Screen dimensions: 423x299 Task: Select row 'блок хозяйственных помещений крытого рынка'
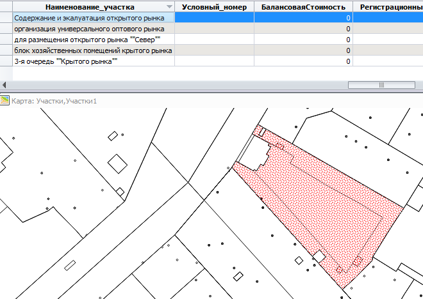(x=94, y=50)
